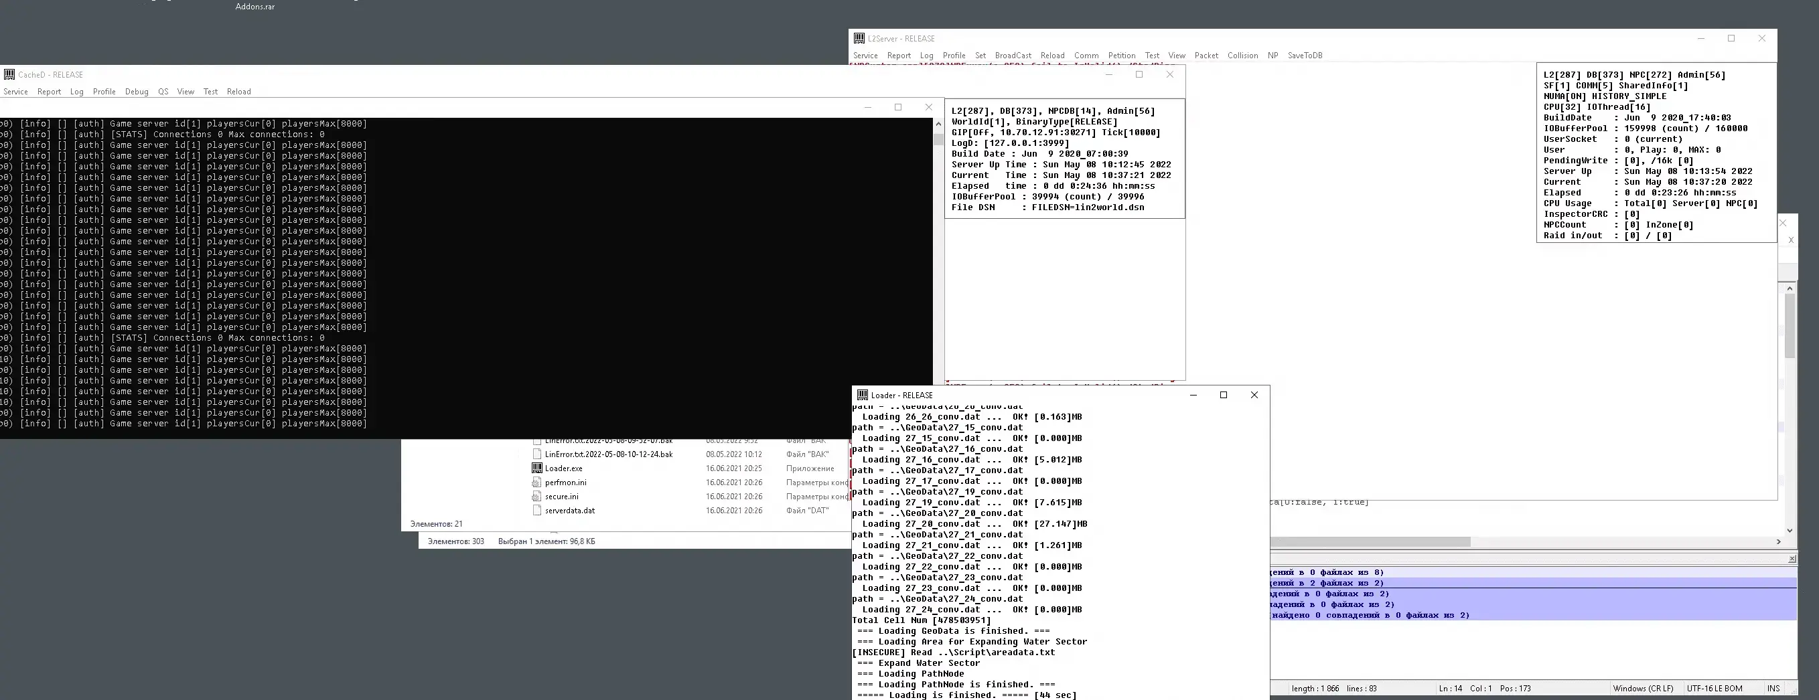
Task: Maximize the L2Server - RELEASE window
Action: [x=1731, y=38]
